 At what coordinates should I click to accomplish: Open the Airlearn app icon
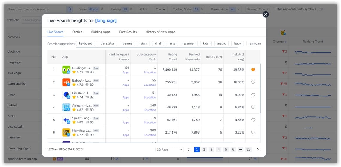pos(66,107)
